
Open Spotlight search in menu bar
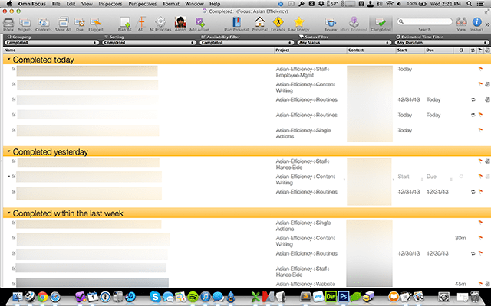pos(469,4)
